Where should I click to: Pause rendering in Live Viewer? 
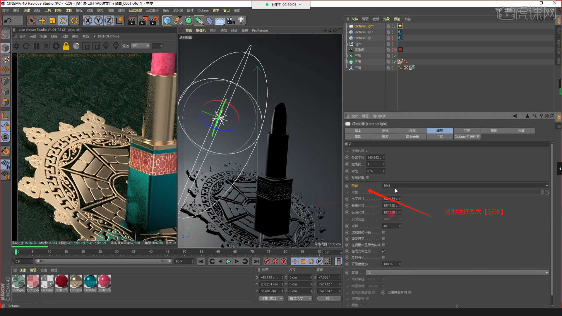tap(36, 46)
